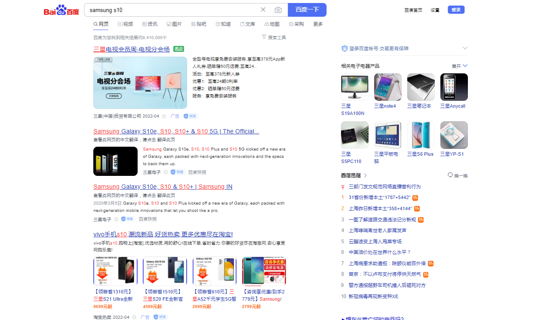This screenshot has width=541, height=320.
Task: Click the Baidu logo
Action: coord(61,10)
